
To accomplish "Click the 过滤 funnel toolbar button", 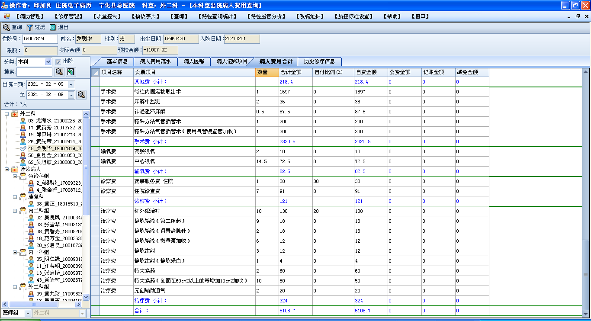I will coord(36,27).
